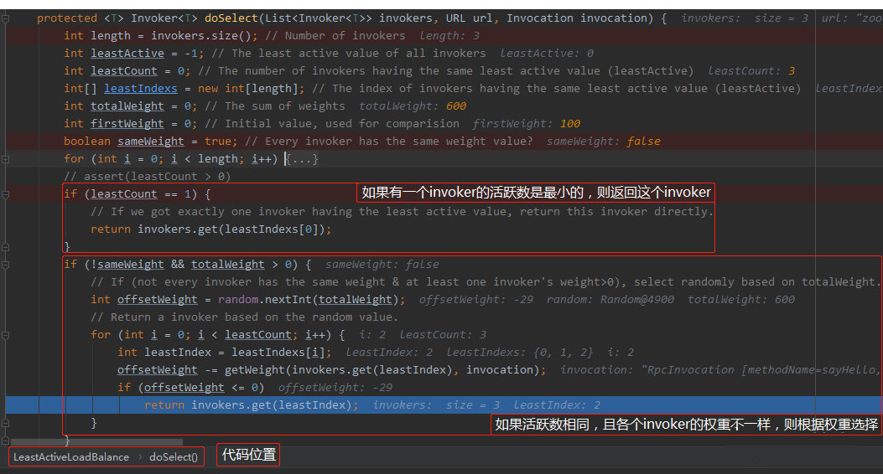883x474 pixels.
Task: Click fold end marker after return invokers.get(leastIndexs[0])
Action: (x=5, y=247)
